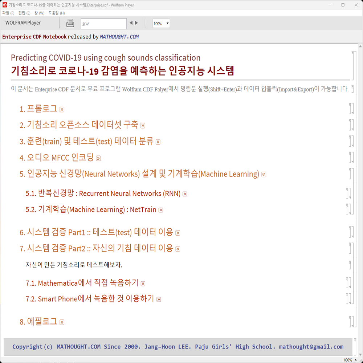Go to previous search result arrow

[x=131, y=23]
